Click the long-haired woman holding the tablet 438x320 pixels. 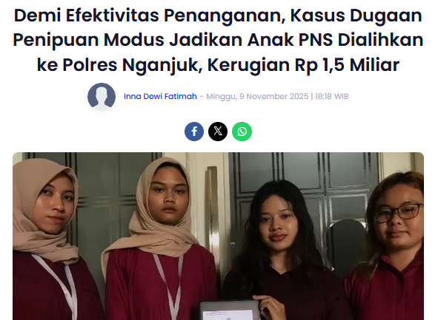pos(282,251)
